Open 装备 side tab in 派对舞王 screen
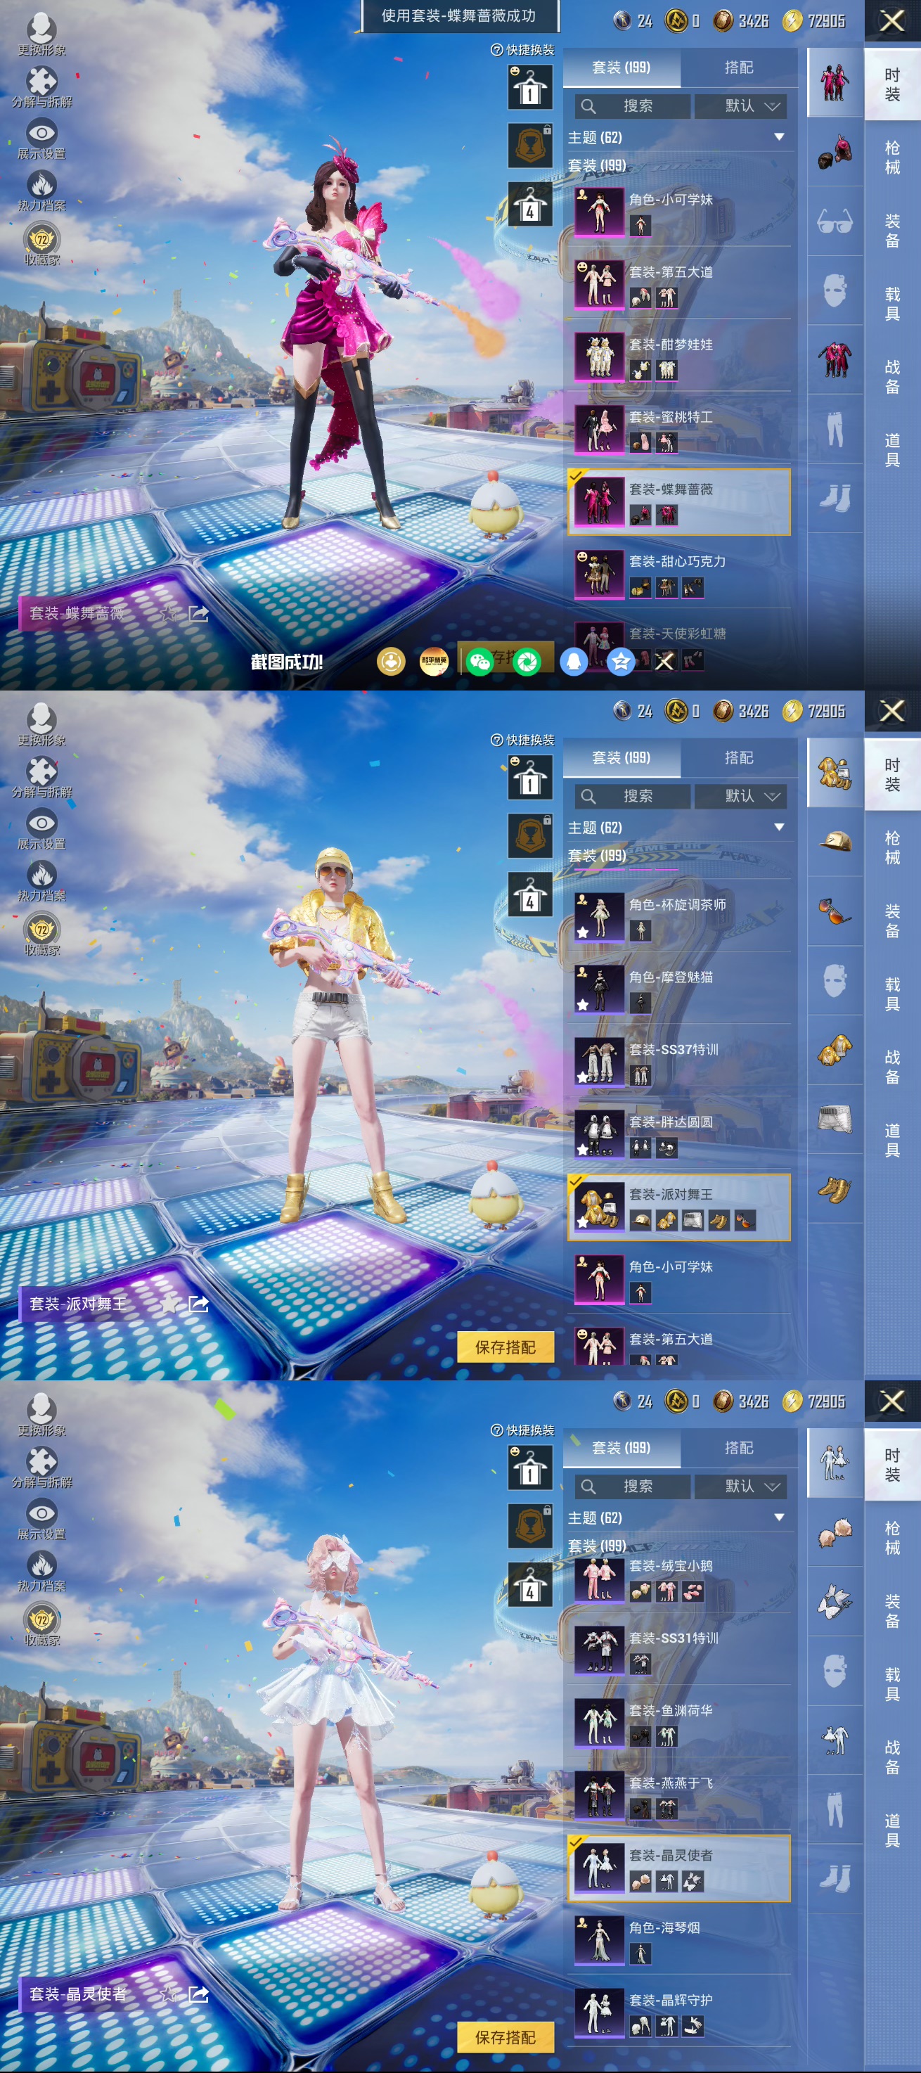Screen dimensions: 921x2073 (x=892, y=920)
